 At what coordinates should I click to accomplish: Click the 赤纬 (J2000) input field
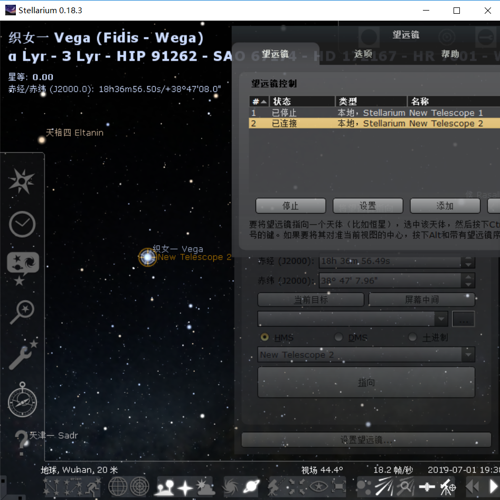pyautogui.click(x=390, y=281)
